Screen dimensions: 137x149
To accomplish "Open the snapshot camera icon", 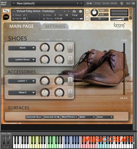I will [x=74, y=11].
